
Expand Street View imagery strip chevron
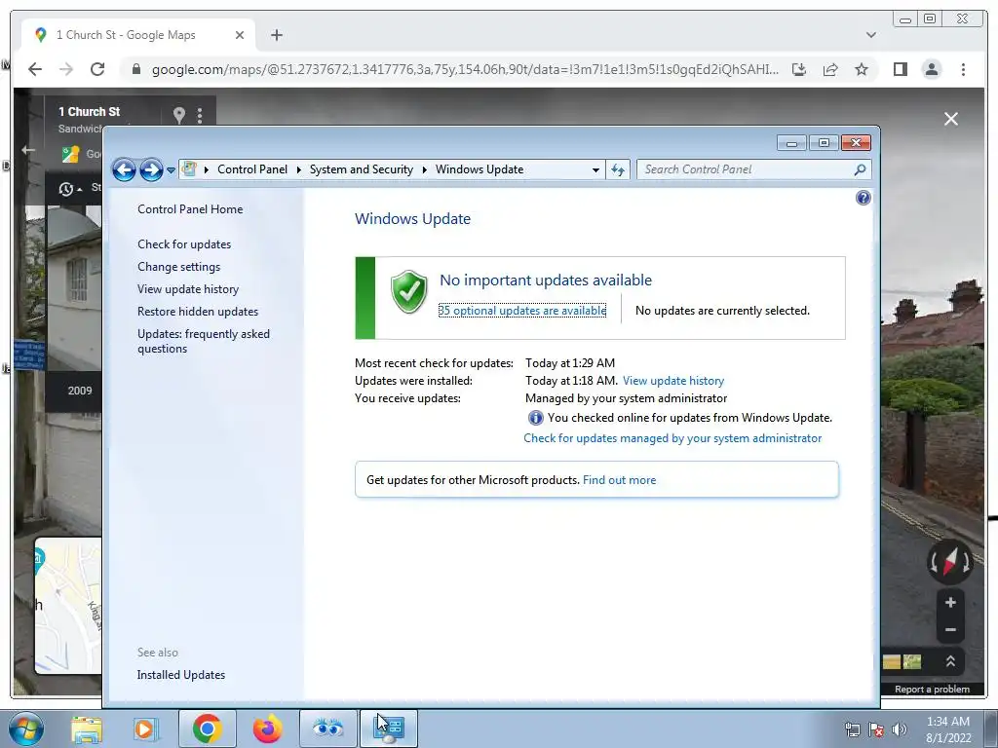coord(950,661)
